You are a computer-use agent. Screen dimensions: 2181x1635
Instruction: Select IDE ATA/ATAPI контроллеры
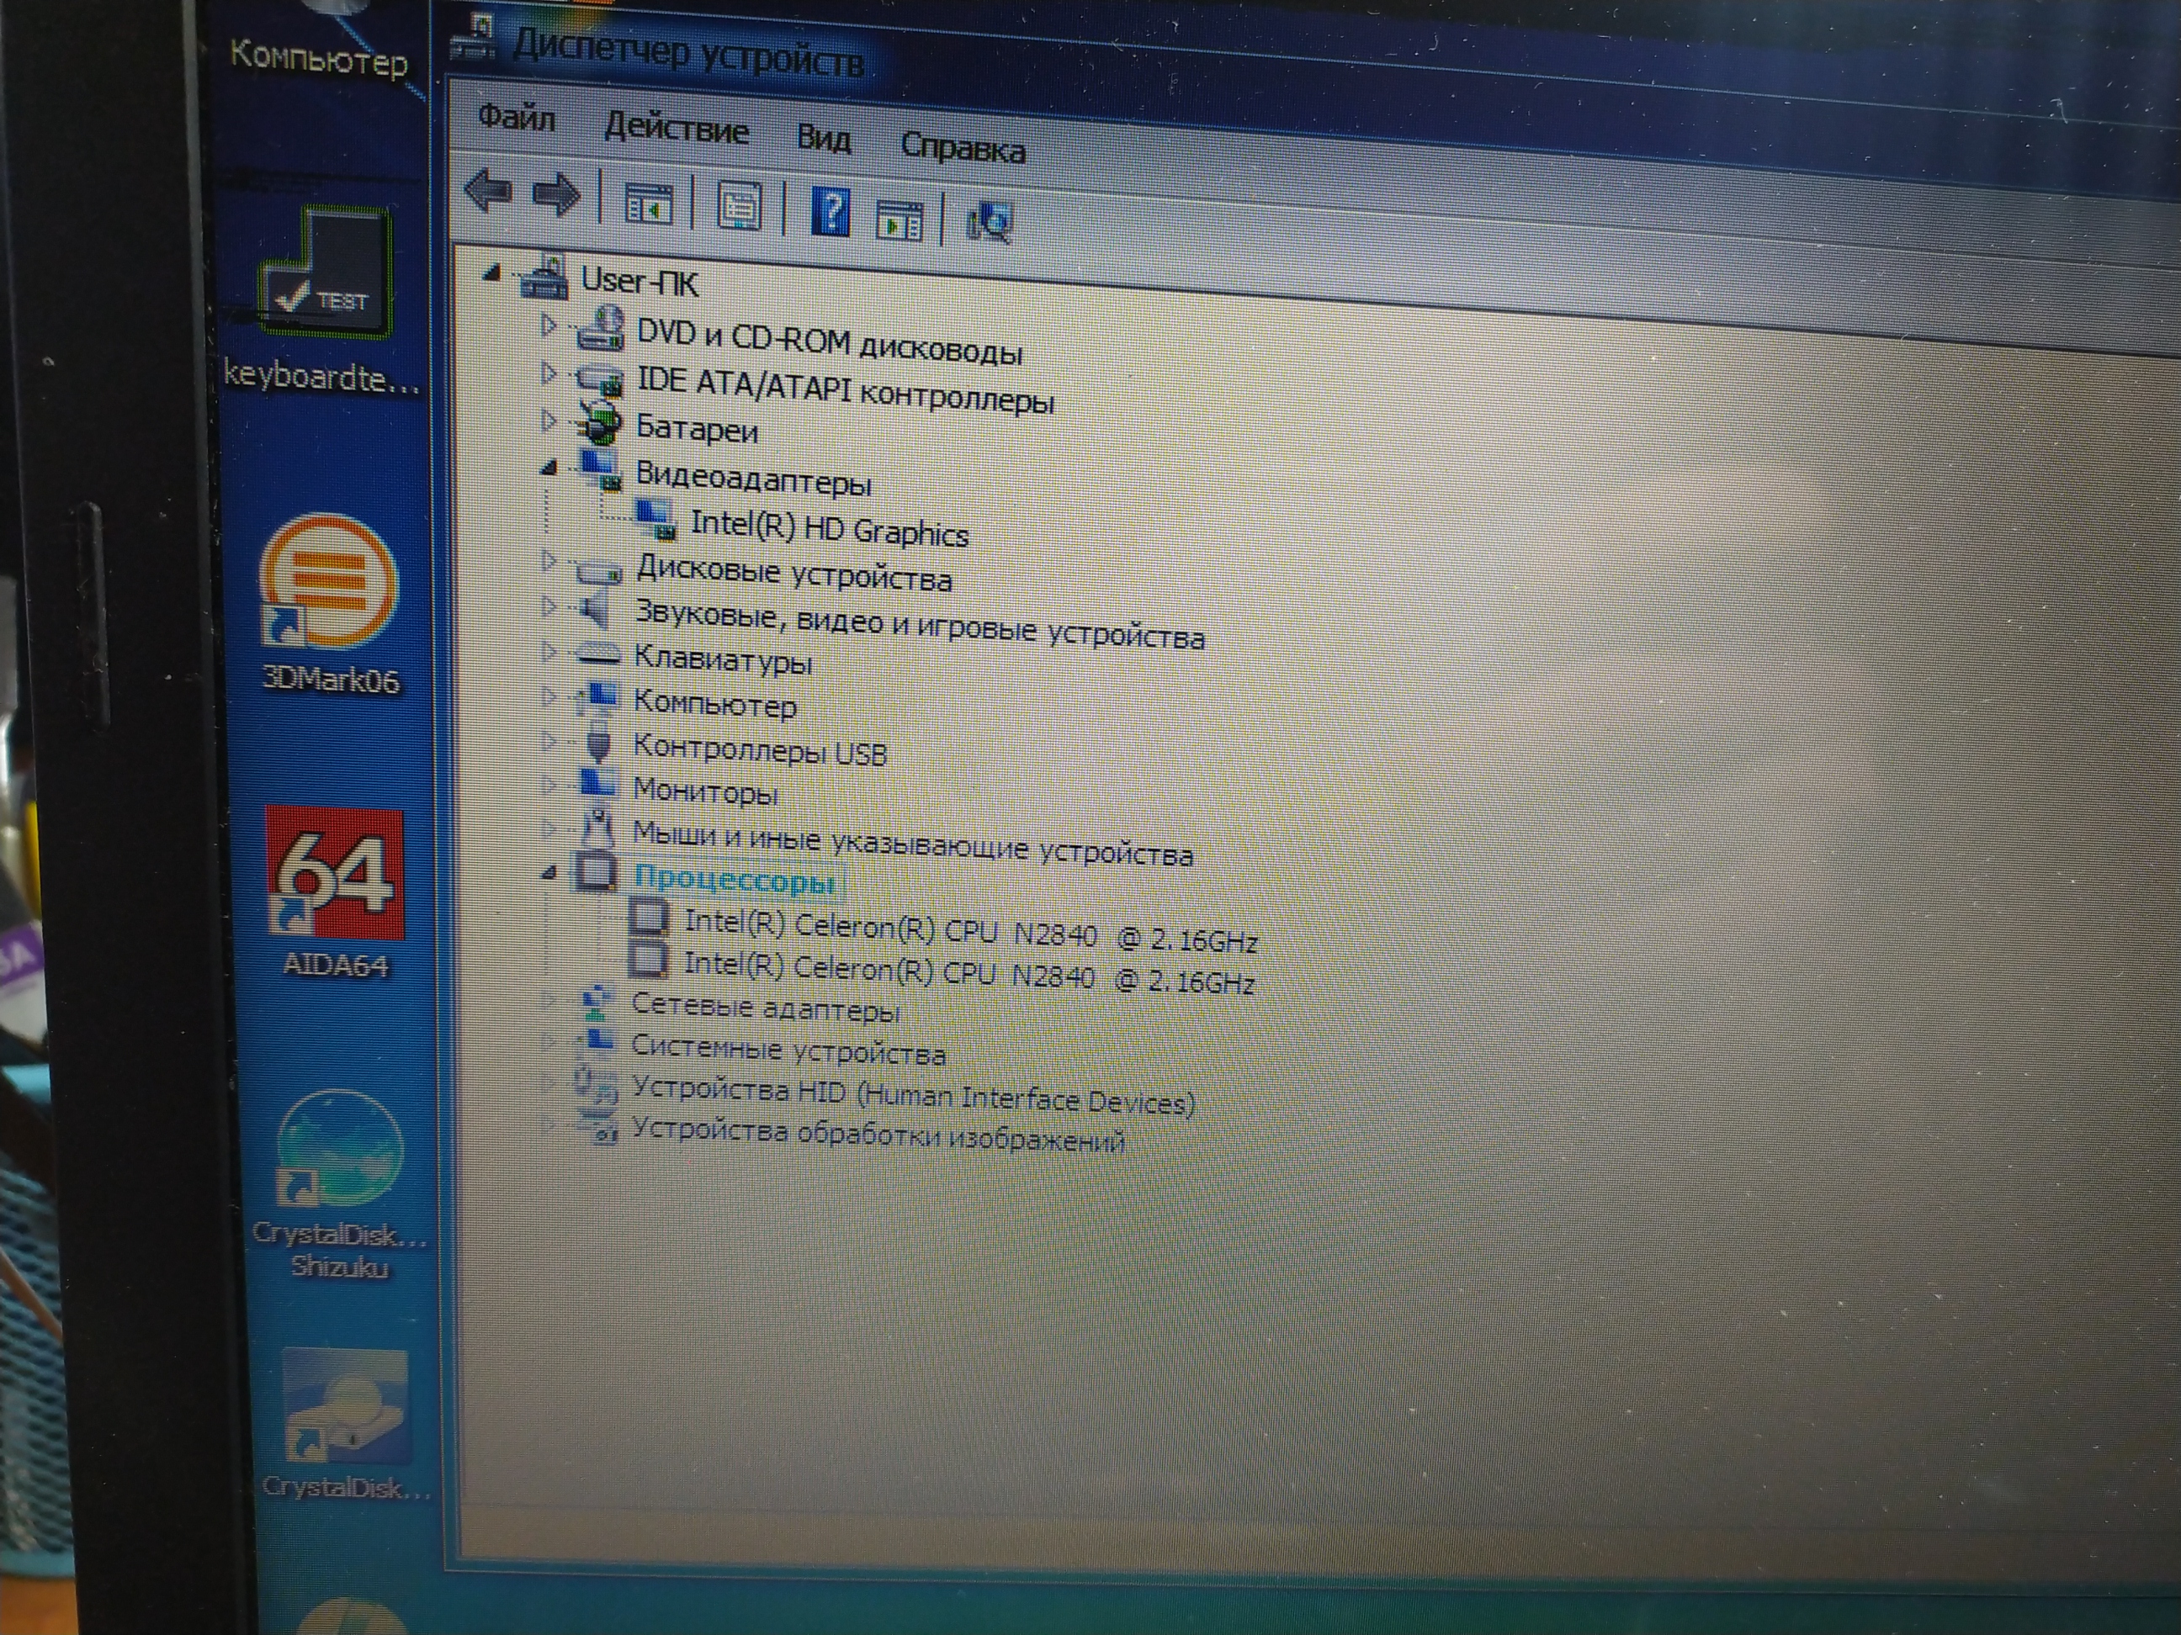(x=845, y=390)
